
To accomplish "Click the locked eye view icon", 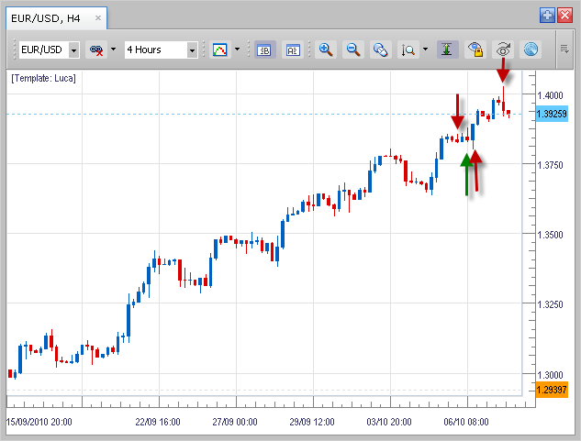I will coord(475,50).
